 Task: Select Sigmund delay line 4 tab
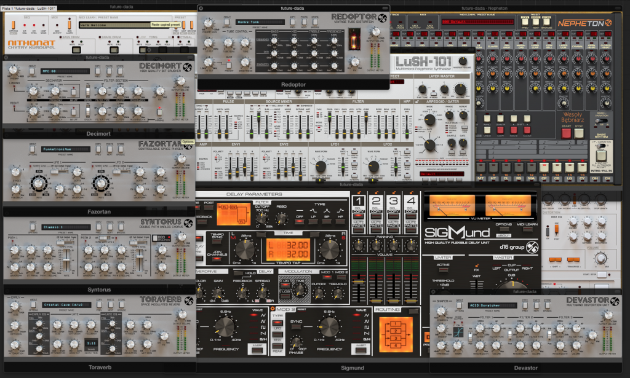click(411, 202)
